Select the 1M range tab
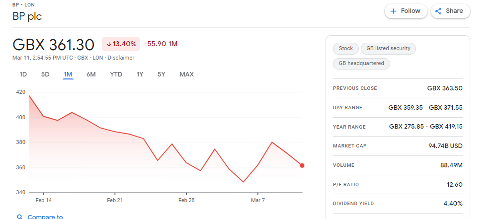 pos(68,74)
